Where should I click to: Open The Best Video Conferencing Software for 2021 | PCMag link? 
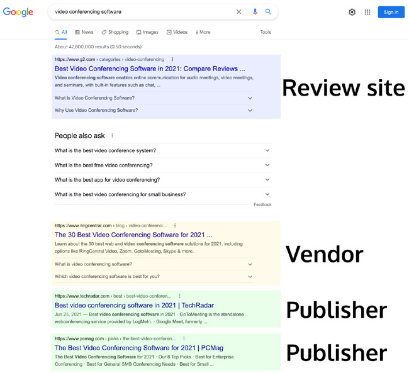pos(139,348)
